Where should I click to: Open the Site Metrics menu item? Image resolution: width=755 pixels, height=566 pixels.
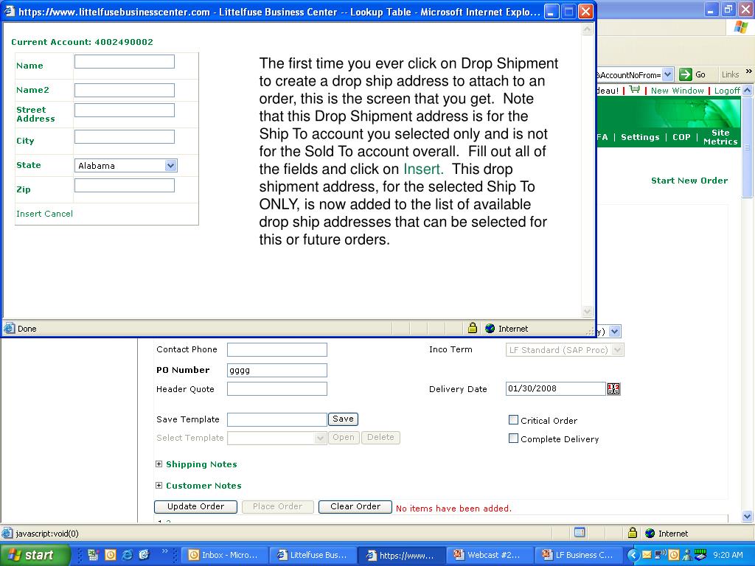720,137
